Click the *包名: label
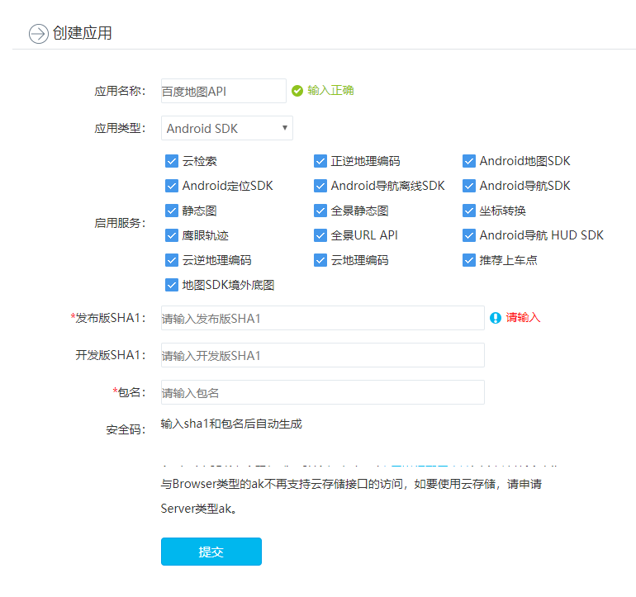The height and width of the screenshot is (597, 636). point(129,392)
